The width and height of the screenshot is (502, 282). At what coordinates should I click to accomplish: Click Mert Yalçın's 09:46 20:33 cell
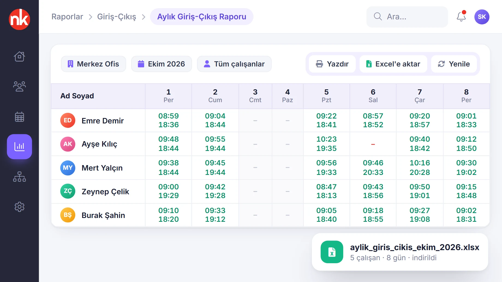click(373, 168)
